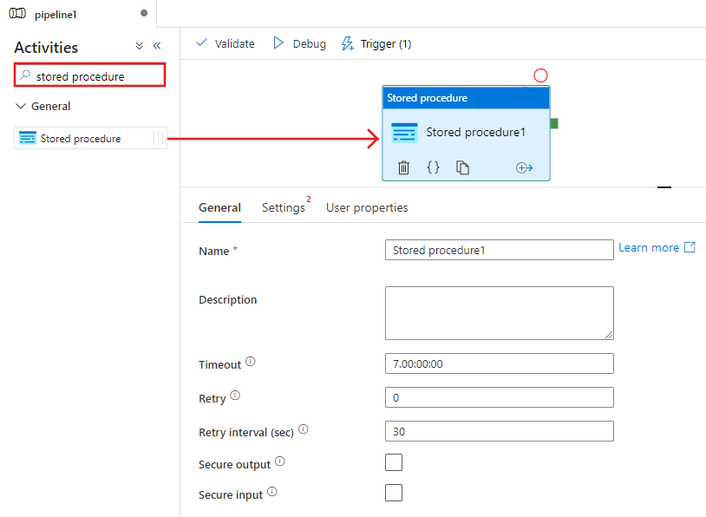The image size is (706, 517).
Task: Click the activity Name input field
Action: [x=499, y=251]
